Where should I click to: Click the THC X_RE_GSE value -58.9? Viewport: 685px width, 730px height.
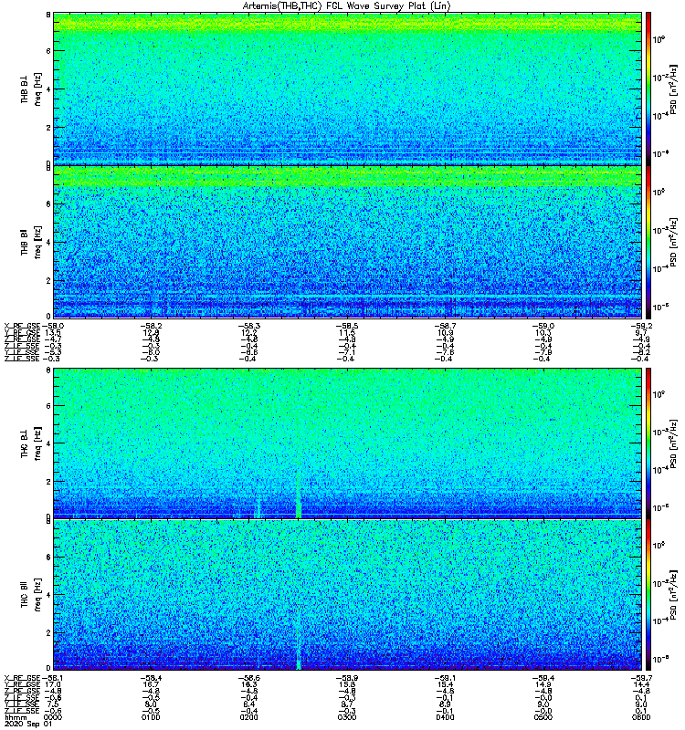tap(347, 678)
